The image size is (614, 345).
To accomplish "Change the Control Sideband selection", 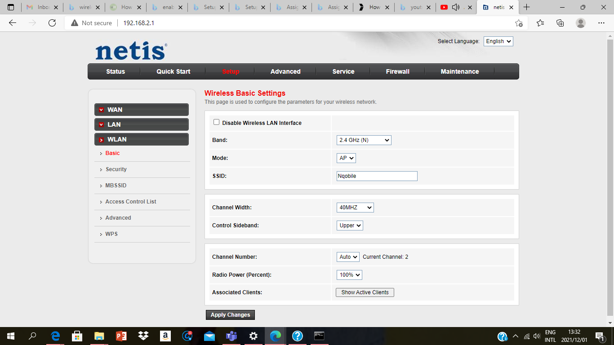I will coord(350,226).
